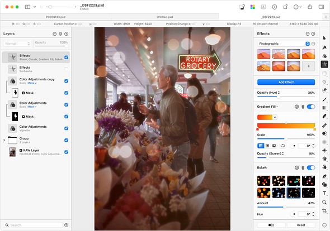Select the Effects star tool in toolbar
Viewport: 330px width, 231px height.
[x=324, y=64]
